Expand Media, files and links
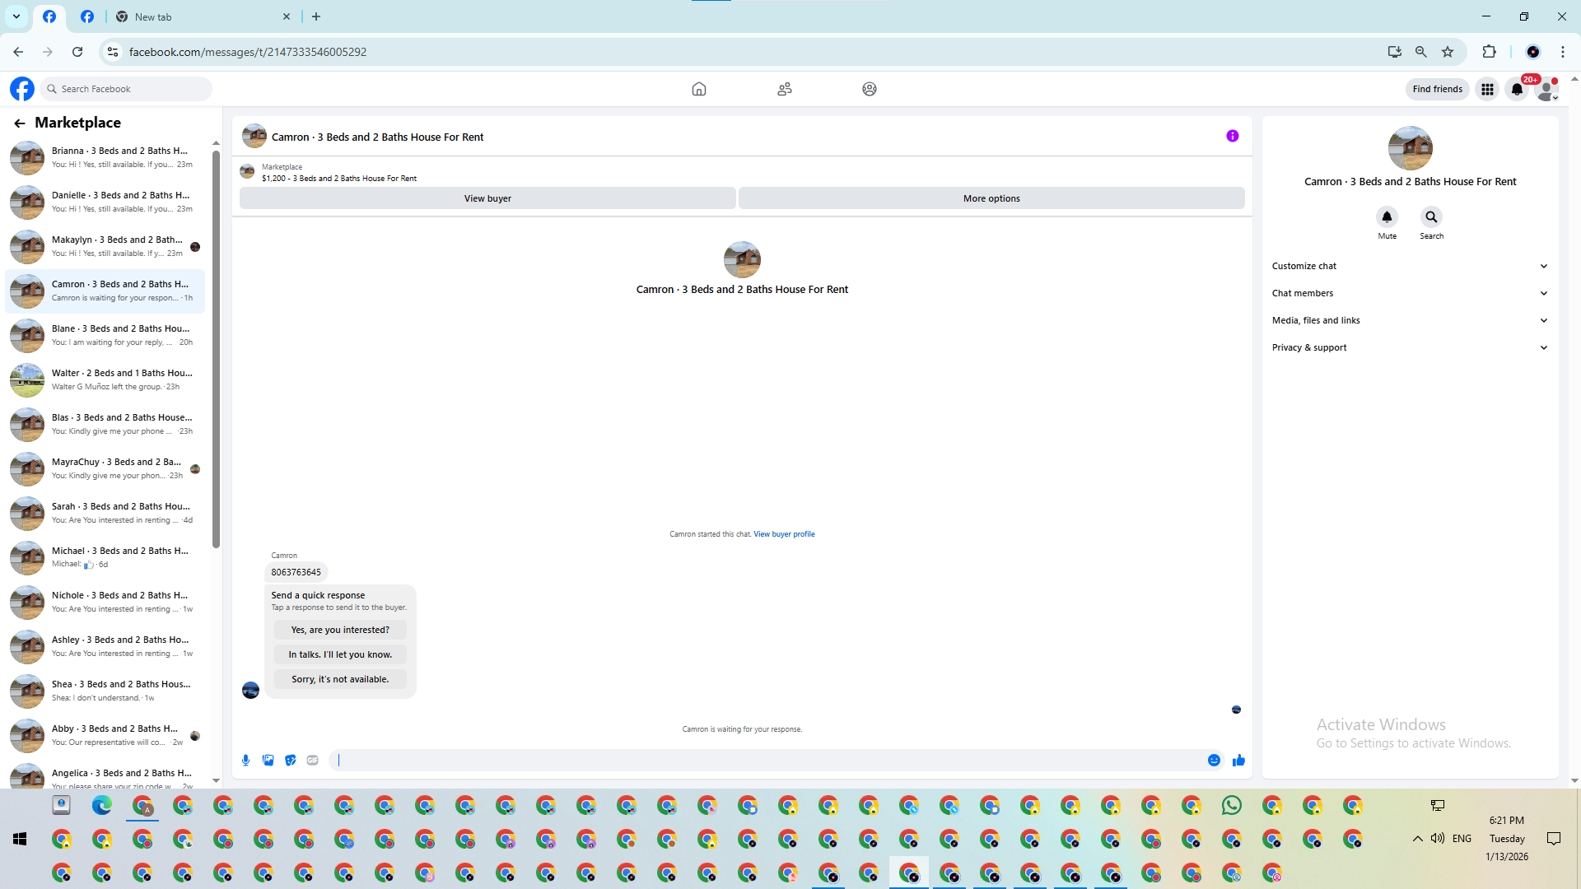The image size is (1581, 889). point(1409,320)
